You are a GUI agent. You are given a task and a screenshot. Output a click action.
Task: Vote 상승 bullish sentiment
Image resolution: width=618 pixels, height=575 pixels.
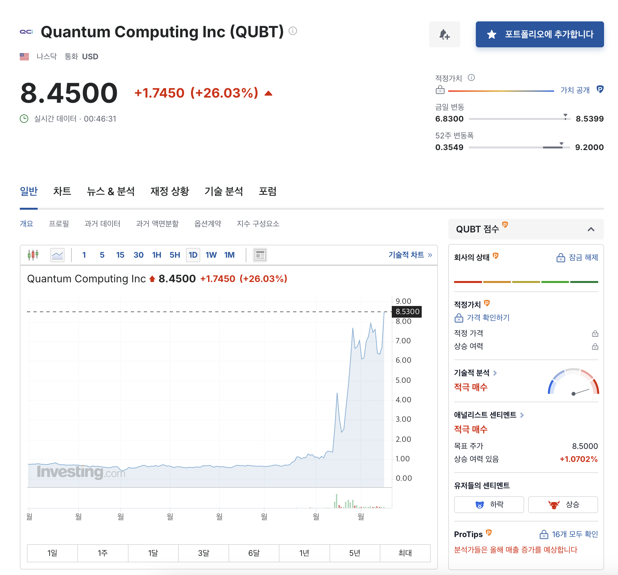563,504
